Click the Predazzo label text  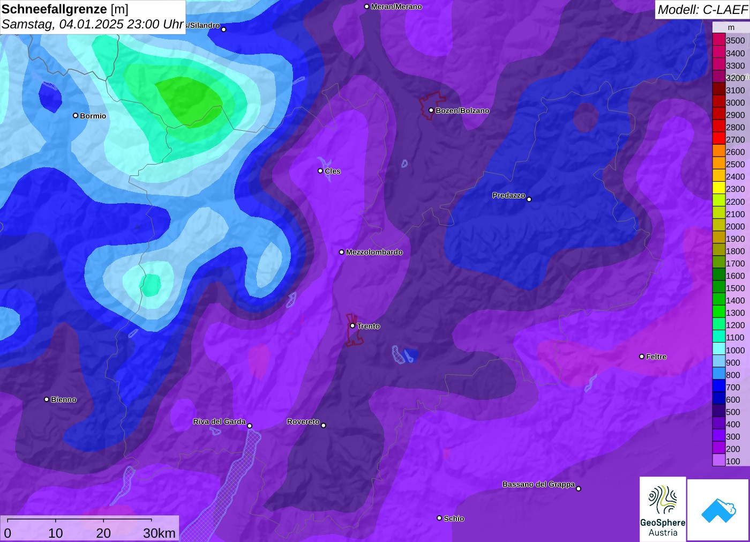pos(509,195)
